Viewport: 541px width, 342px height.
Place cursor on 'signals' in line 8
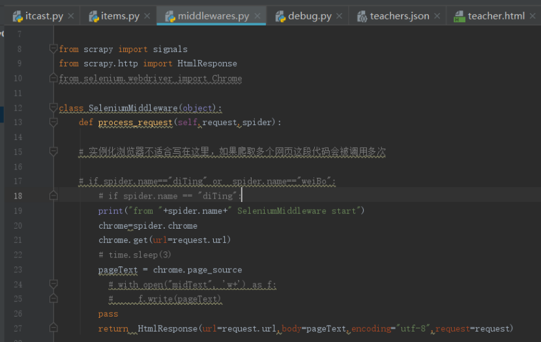(x=170, y=50)
